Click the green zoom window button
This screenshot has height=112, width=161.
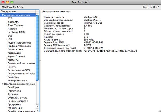click(12, 2)
